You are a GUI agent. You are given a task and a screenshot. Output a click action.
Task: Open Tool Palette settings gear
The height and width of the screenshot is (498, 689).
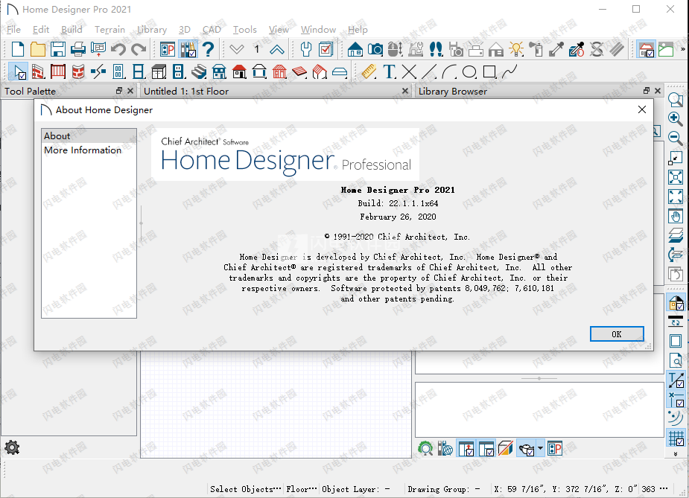point(12,447)
